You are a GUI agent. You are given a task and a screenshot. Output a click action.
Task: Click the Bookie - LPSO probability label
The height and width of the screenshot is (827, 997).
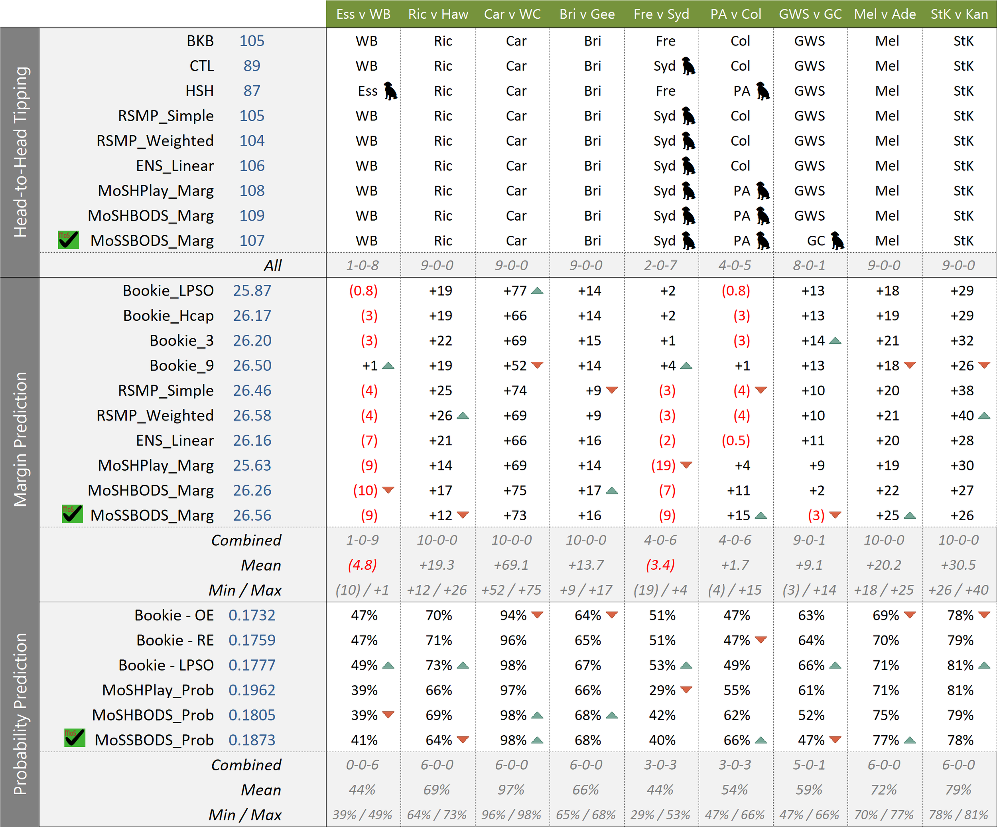click(x=166, y=665)
